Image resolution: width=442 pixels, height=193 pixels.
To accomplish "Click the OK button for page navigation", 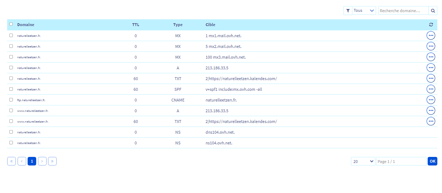I will (x=432, y=161).
